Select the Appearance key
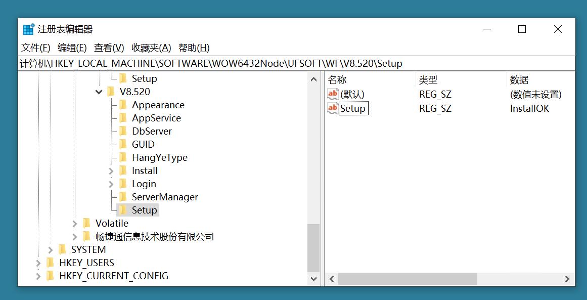This screenshot has width=587, height=300. click(158, 105)
